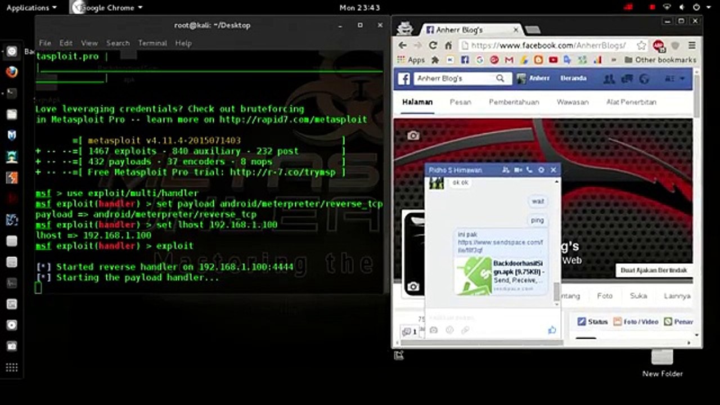Open Other bookmarks folder
720x405 pixels.
tap(660, 60)
